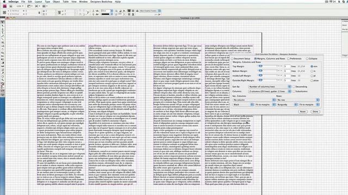348x195 pixels.
Task: Click the Top Margin lines input field
Action: click(x=287, y=66)
